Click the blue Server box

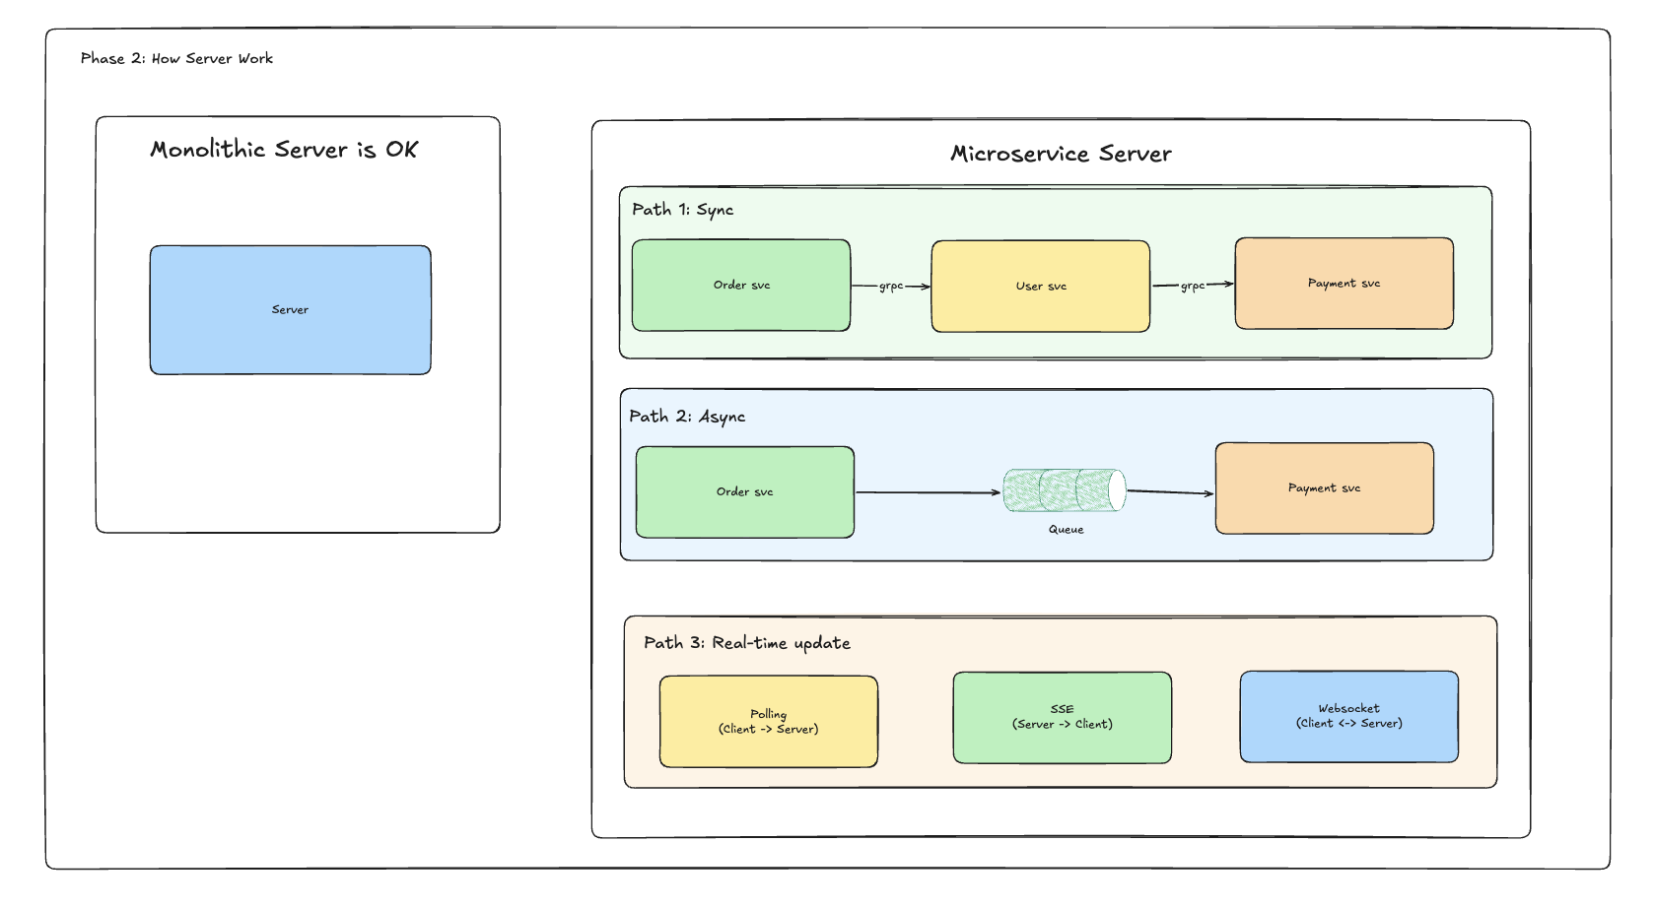point(290,310)
